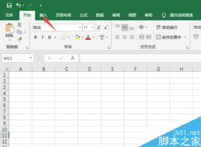Open the 审阅 ribbon tab
Screen dimensions: 201x147
click(x=116, y=15)
